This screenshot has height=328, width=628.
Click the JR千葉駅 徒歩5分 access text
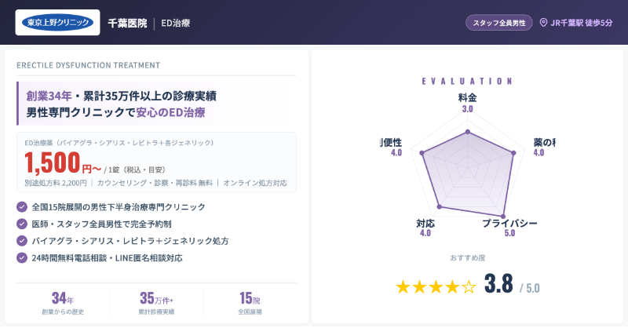pos(582,23)
